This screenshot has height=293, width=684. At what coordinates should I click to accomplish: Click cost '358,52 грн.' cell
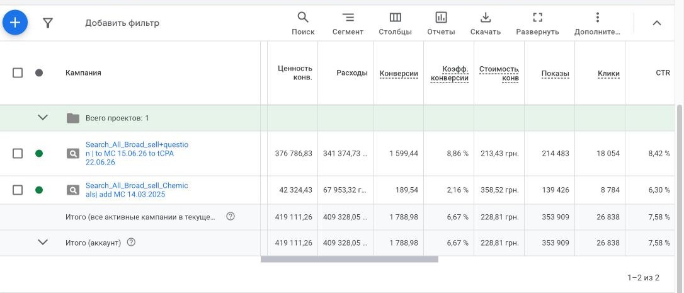tap(499, 190)
